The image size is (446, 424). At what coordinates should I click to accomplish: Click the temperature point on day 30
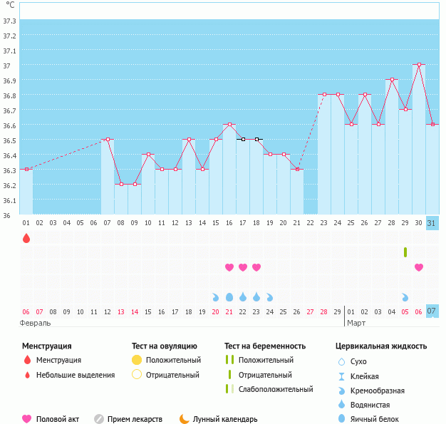(x=419, y=64)
